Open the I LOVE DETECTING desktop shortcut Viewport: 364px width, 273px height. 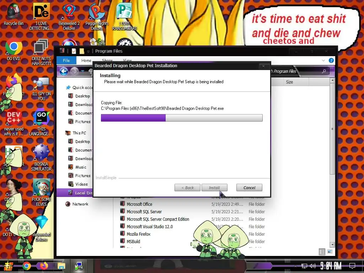41,16
